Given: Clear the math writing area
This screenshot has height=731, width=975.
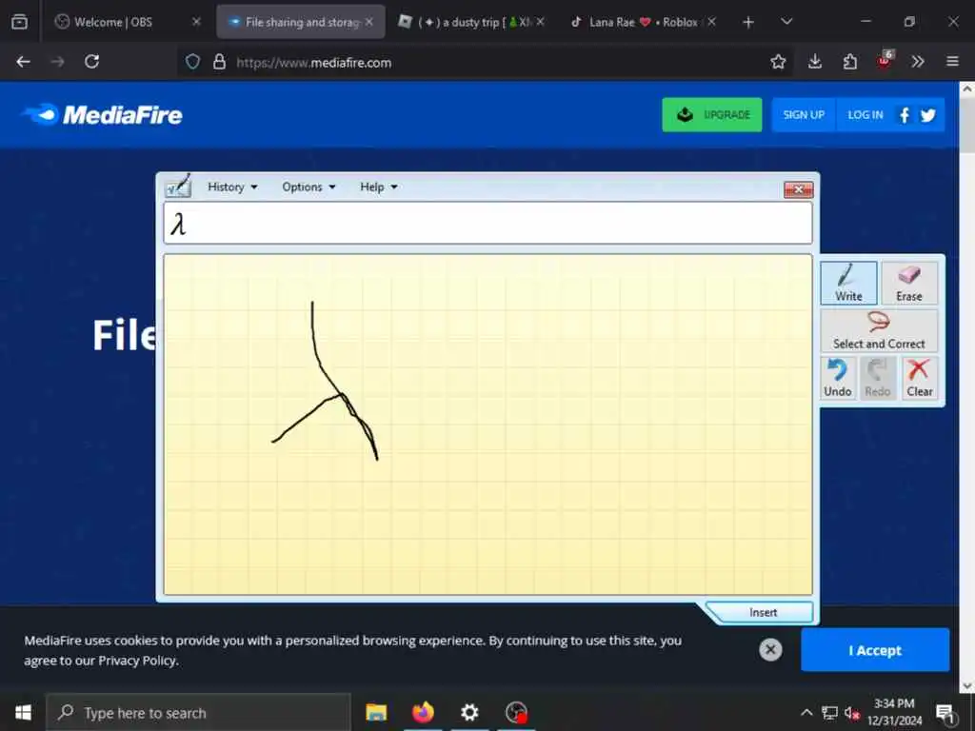Looking at the screenshot, I should click(x=919, y=378).
